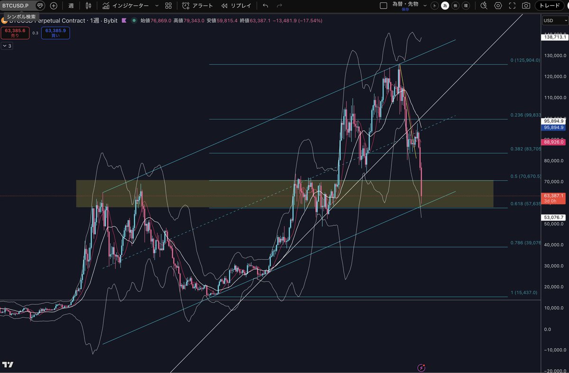Open the candlestick chart type selector
The height and width of the screenshot is (373, 569).
tap(88, 6)
